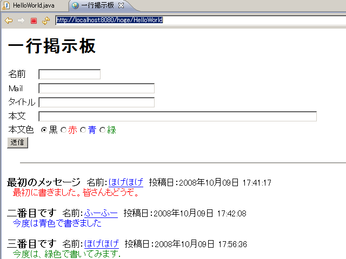Select the 黒 text color radio button
346x259 pixels.
(x=44, y=130)
